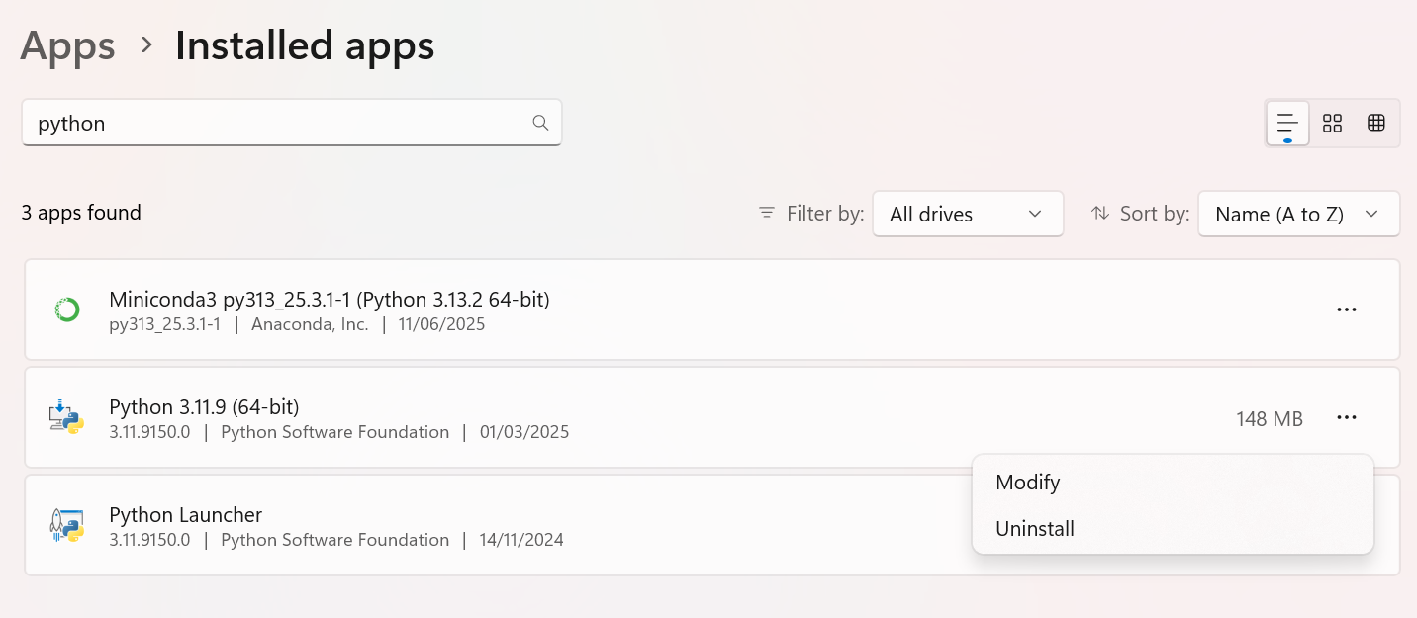Select the Python Launcher list entry
This screenshot has height=618, width=1417.
712,525
